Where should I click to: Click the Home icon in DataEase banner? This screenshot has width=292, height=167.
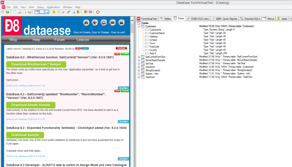86,23
